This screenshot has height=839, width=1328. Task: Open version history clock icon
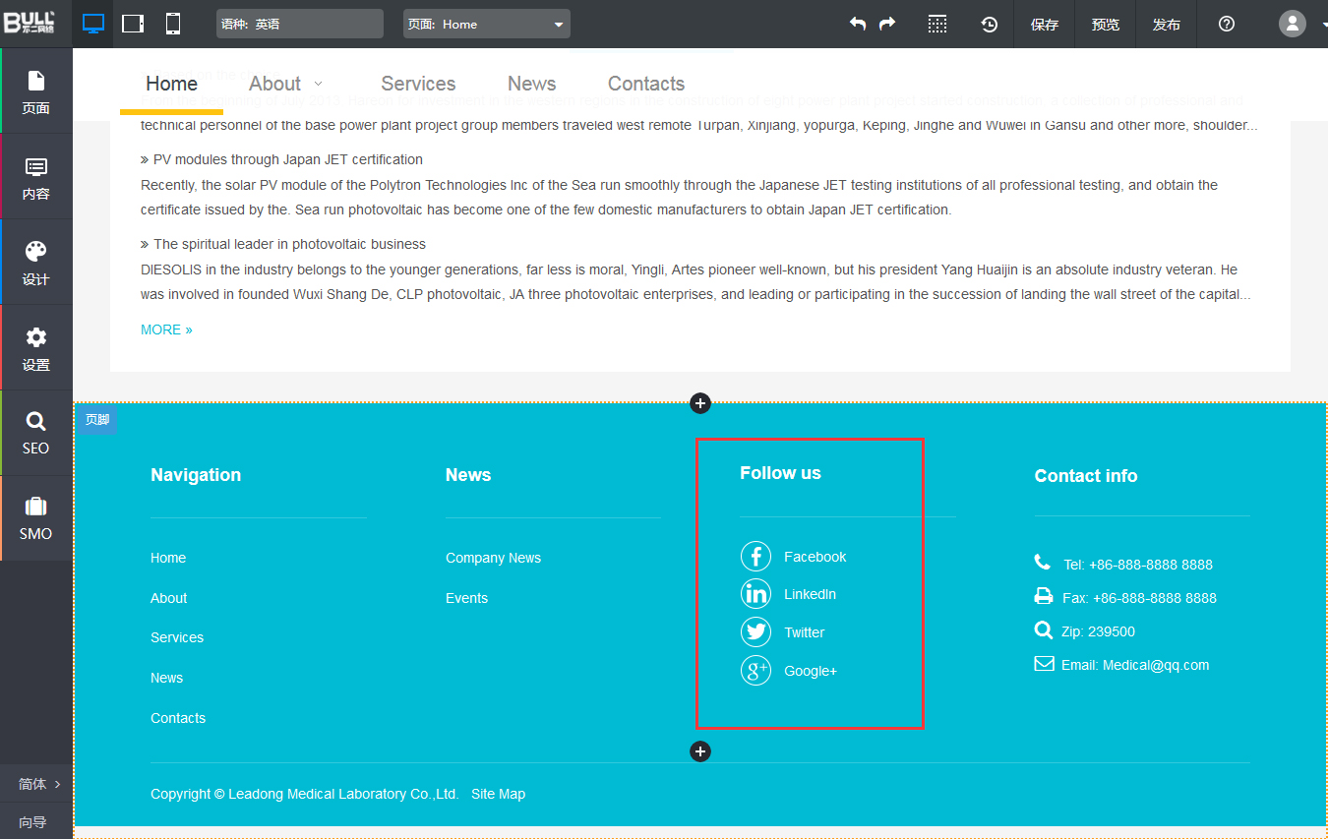(990, 24)
